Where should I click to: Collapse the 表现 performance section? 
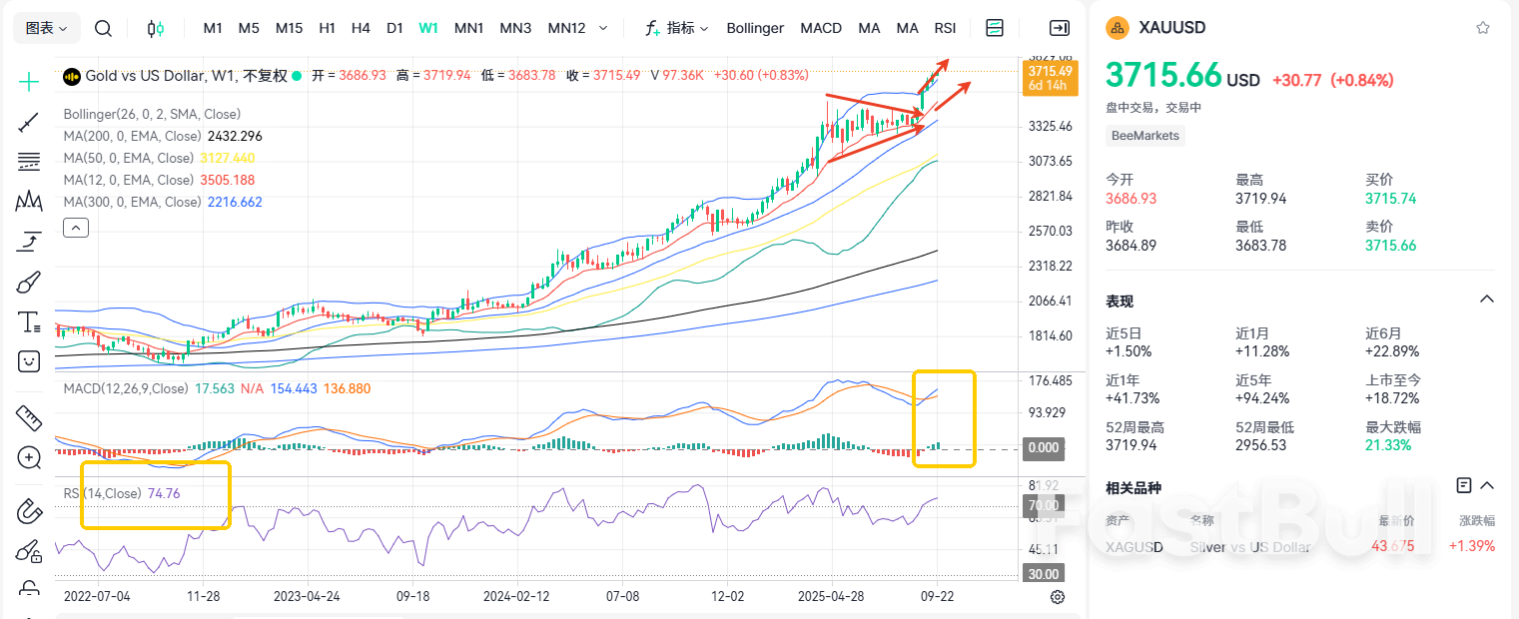[1487, 299]
